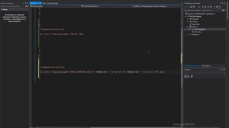Open the project dropdown 'The Red Serpent'
Image resolution: width=229 pixels, height=128 pixels.
coord(55,6)
